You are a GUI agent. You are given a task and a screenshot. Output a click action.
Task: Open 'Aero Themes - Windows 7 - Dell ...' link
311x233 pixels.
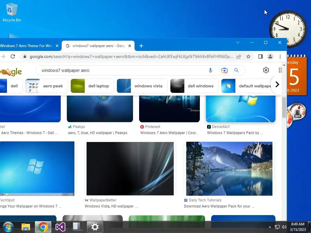point(29,133)
